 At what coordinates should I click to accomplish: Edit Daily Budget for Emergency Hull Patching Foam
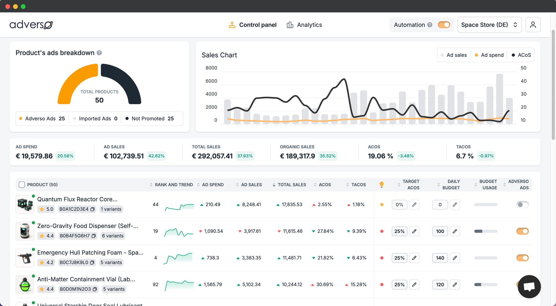[x=455, y=258]
